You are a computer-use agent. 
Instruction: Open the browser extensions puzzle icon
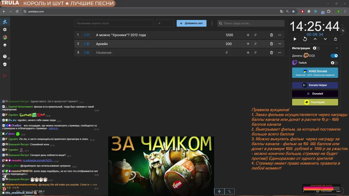click(x=329, y=11)
